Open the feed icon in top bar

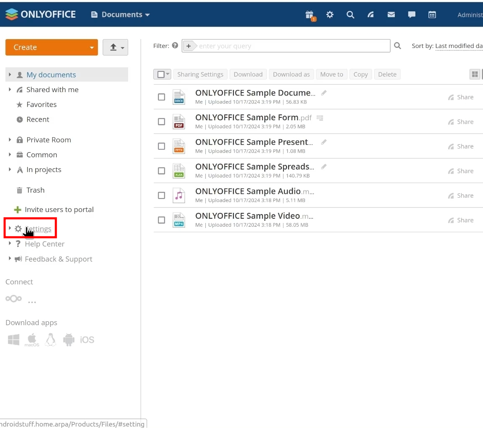(x=370, y=14)
